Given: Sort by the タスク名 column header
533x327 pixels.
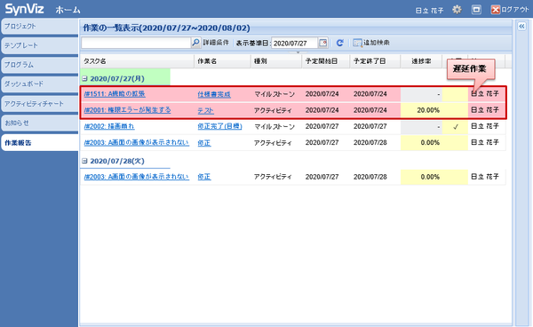Looking at the screenshot, I should (x=137, y=61).
